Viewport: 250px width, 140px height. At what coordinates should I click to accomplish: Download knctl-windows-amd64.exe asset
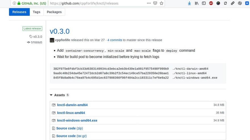[77, 120]
